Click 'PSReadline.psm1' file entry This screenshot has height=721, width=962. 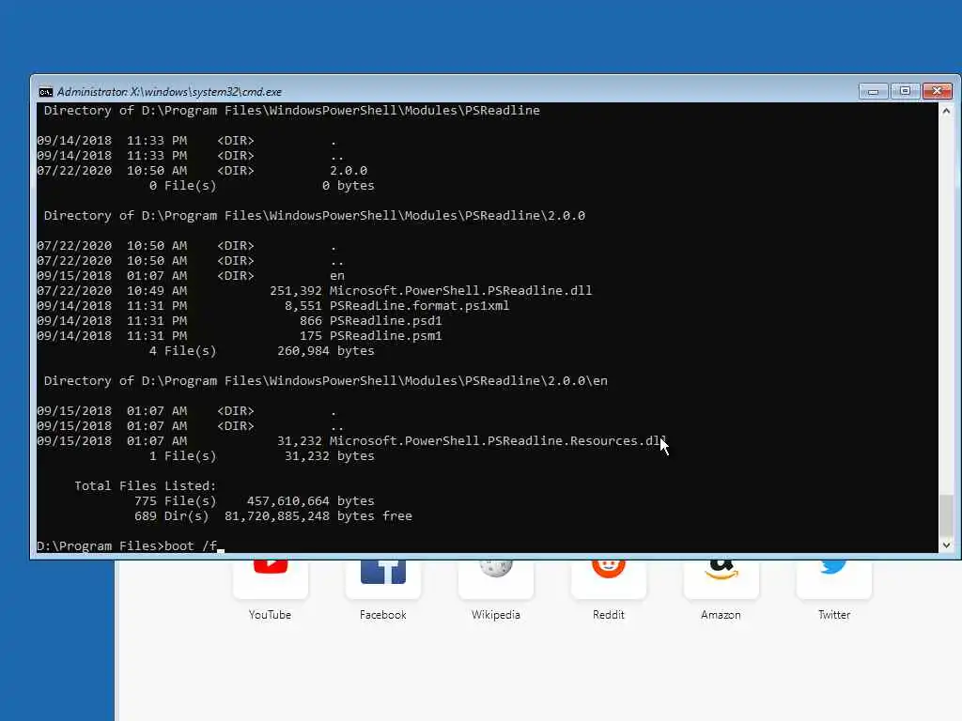[x=386, y=335]
